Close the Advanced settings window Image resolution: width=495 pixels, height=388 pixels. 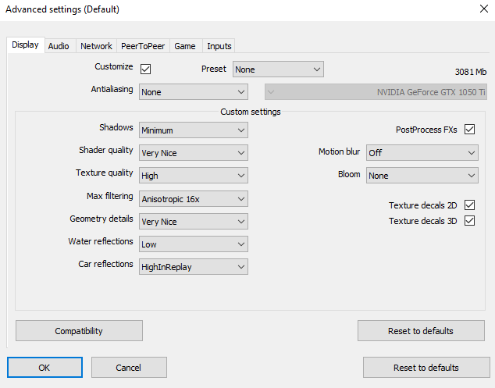483,9
